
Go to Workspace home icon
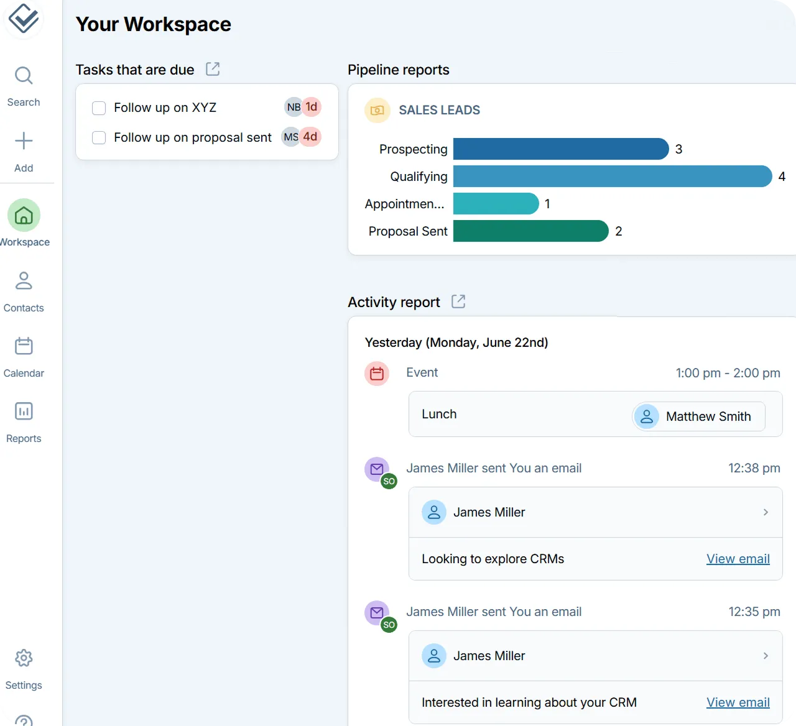[x=24, y=215]
